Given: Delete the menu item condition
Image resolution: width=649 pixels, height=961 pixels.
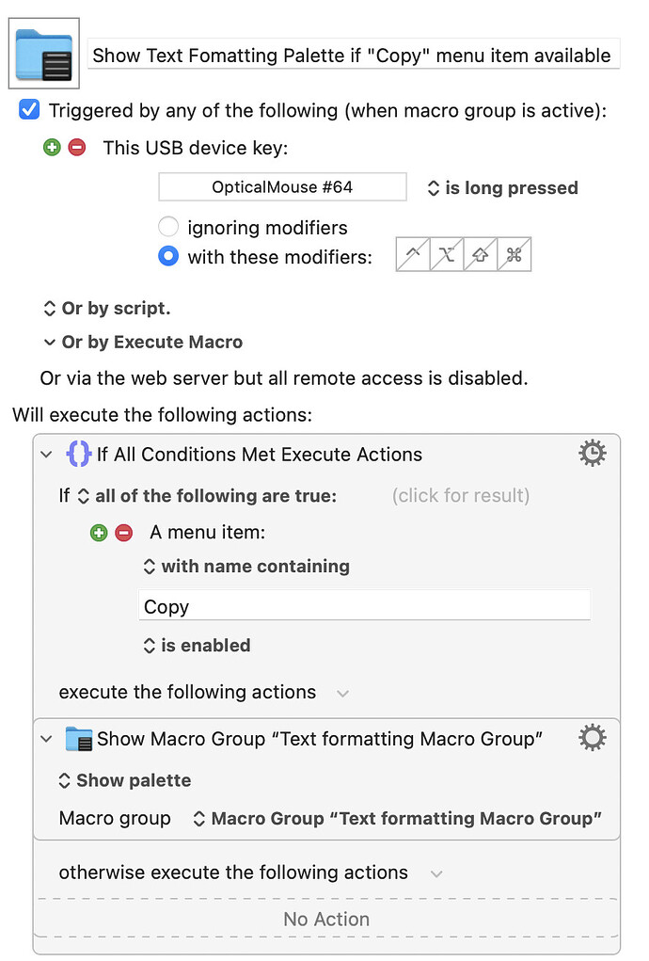Looking at the screenshot, I should point(123,533).
